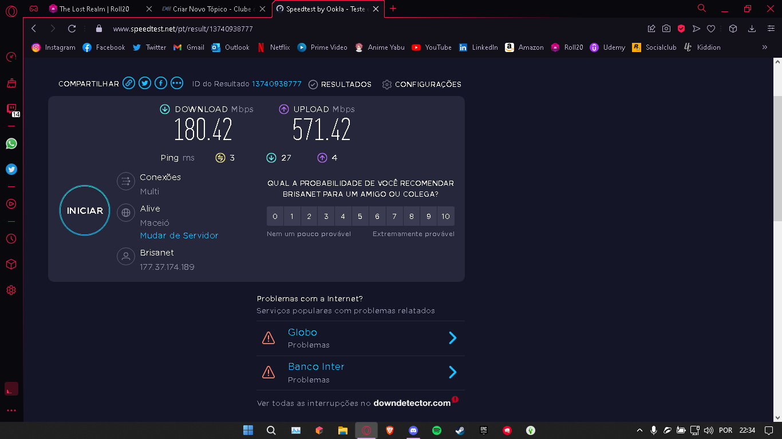Open WhatsApp messenger in sidebar
This screenshot has height=439, width=782.
coord(11,143)
